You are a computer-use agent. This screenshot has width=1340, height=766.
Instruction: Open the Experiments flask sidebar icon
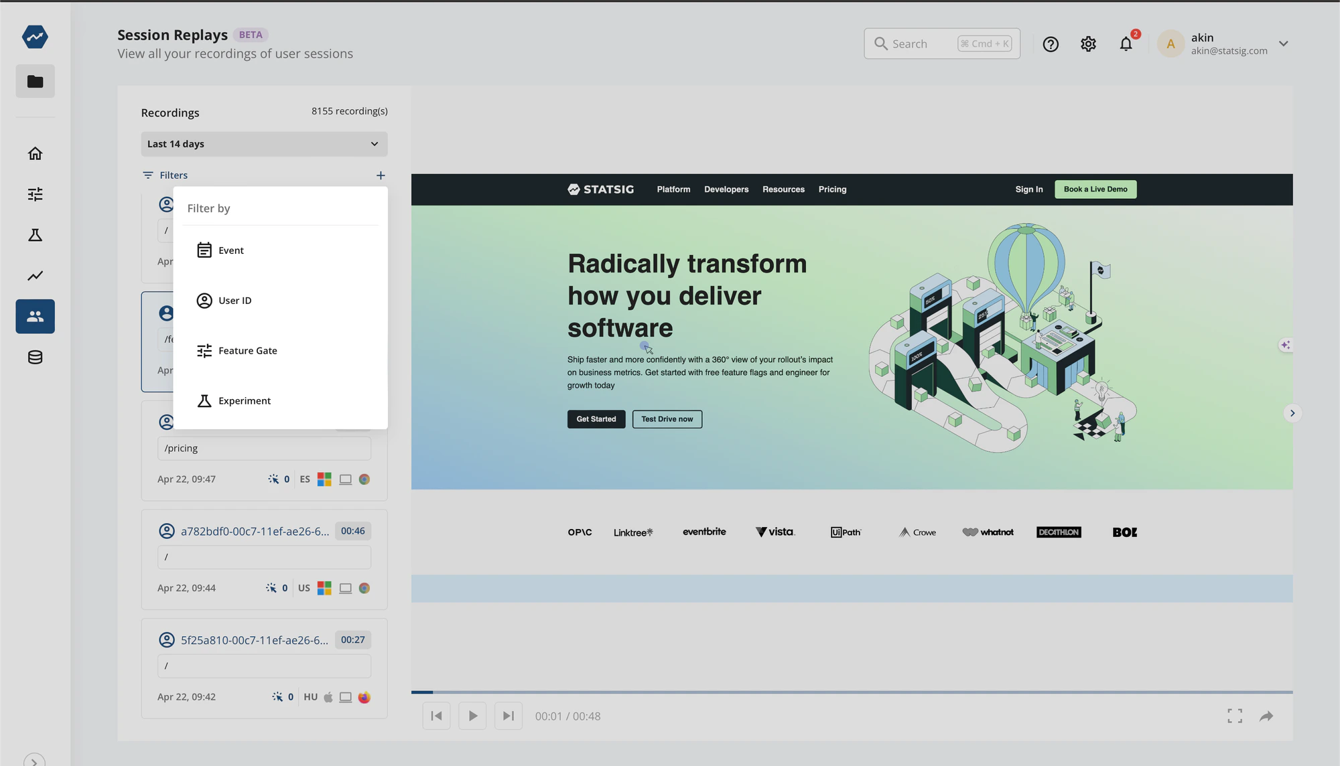(x=35, y=235)
